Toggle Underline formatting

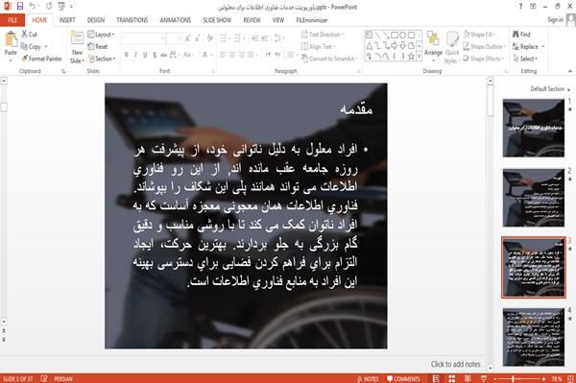[x=145, y=55]
